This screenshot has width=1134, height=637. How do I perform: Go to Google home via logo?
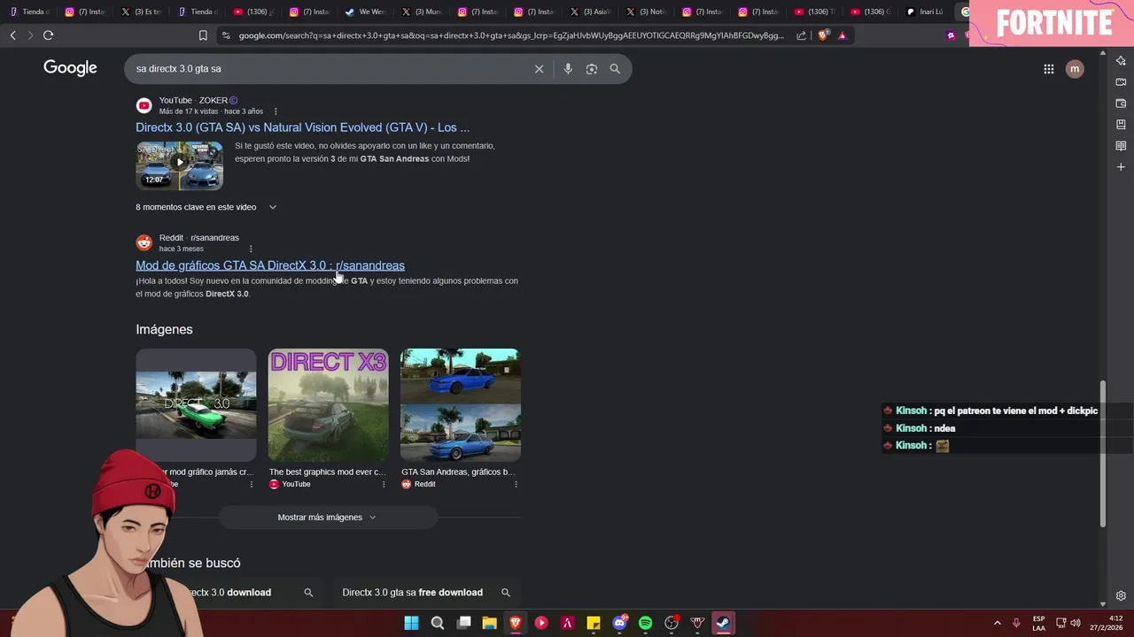(70, 68)
